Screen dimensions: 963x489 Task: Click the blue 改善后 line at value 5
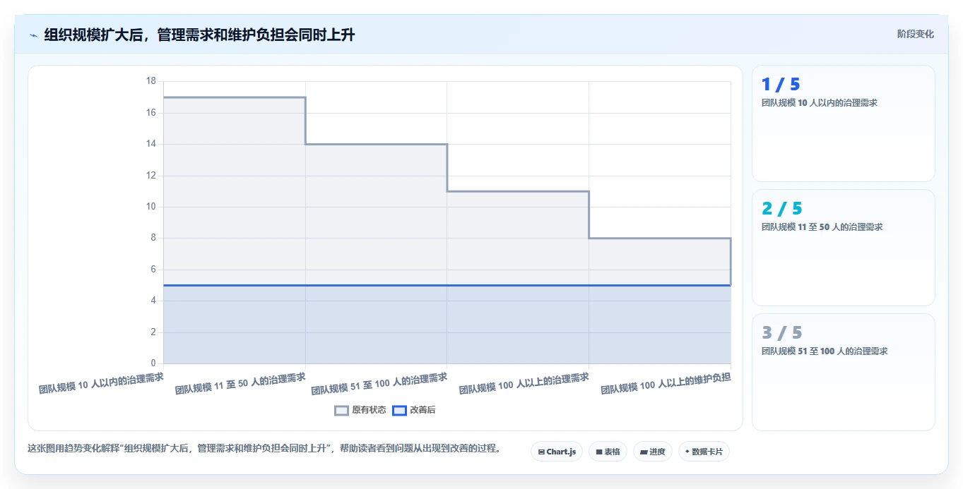[447, 285]
